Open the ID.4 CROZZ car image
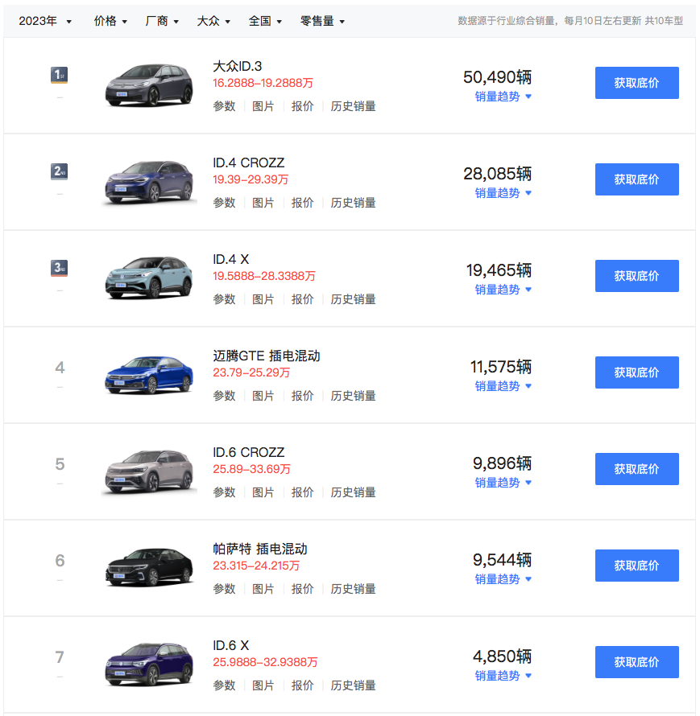700x716 pixels. click(x=149, y=182)
